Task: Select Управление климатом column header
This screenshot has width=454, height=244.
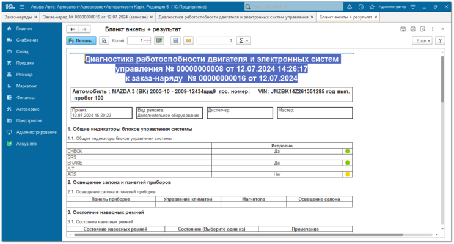Action: click(188, 199)
